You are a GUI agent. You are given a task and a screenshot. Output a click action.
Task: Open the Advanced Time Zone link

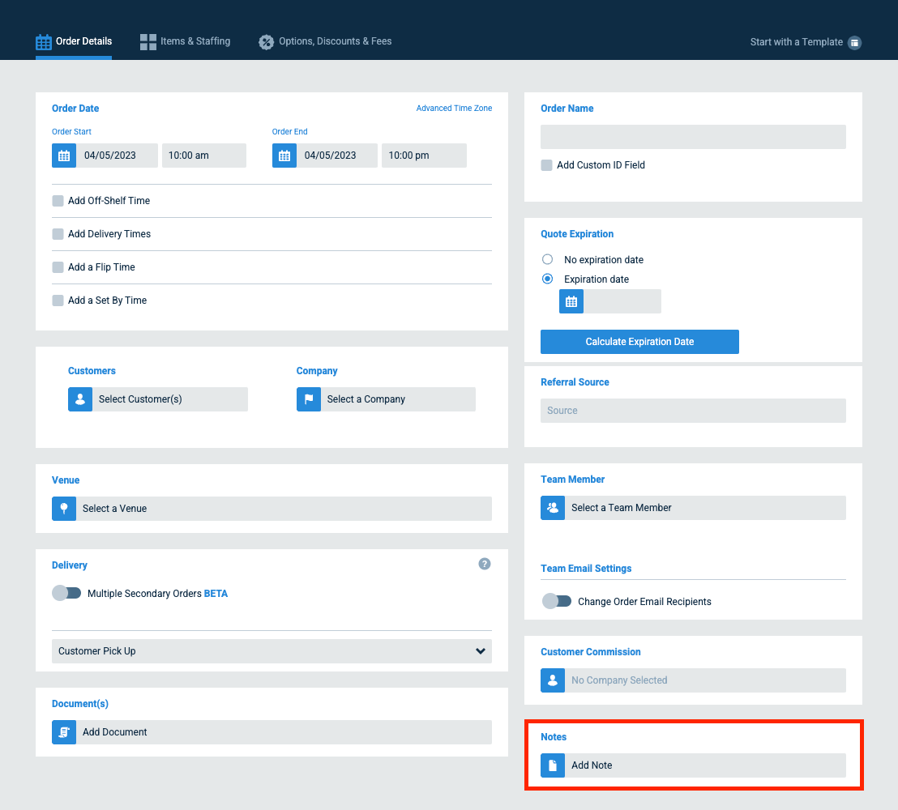[x=454, y=108]
